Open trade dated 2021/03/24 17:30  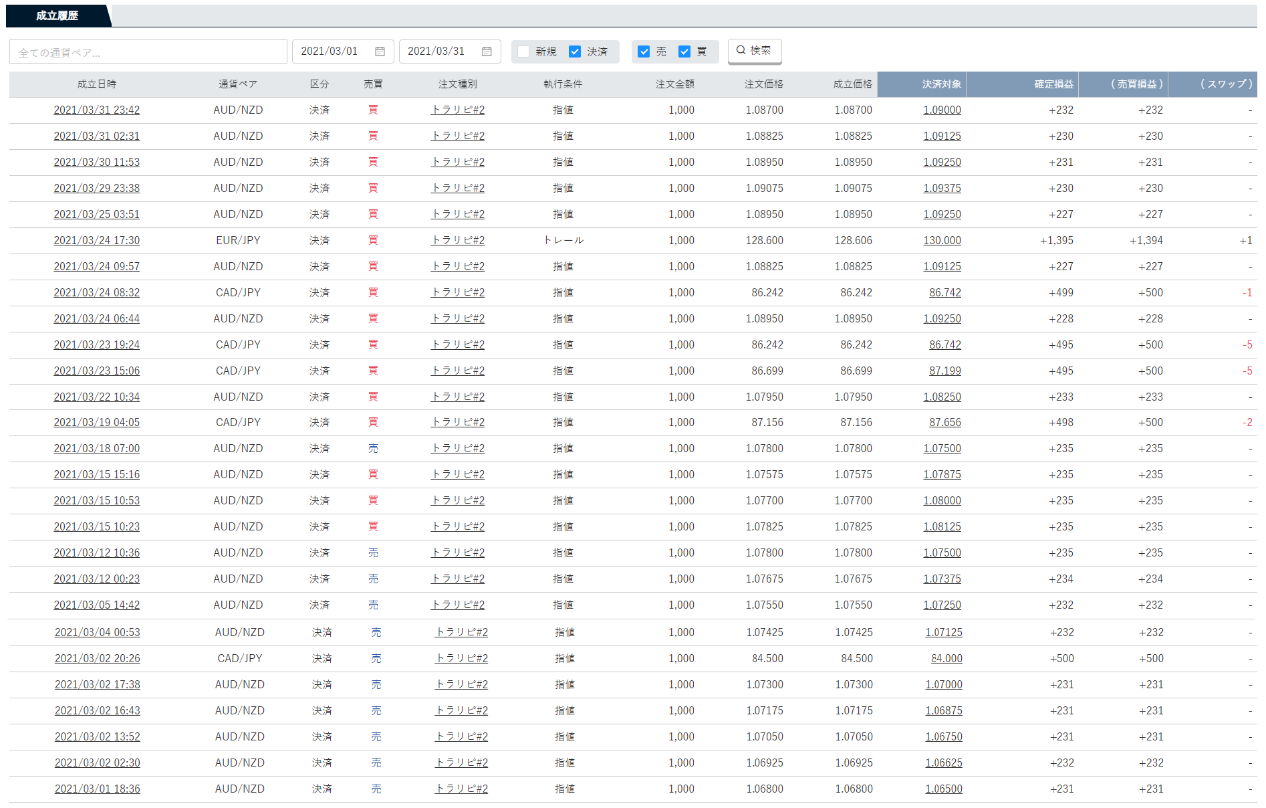tap(97, 240)
